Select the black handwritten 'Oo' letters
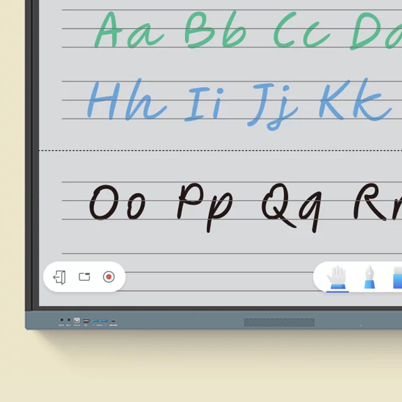 pos(117,203)
